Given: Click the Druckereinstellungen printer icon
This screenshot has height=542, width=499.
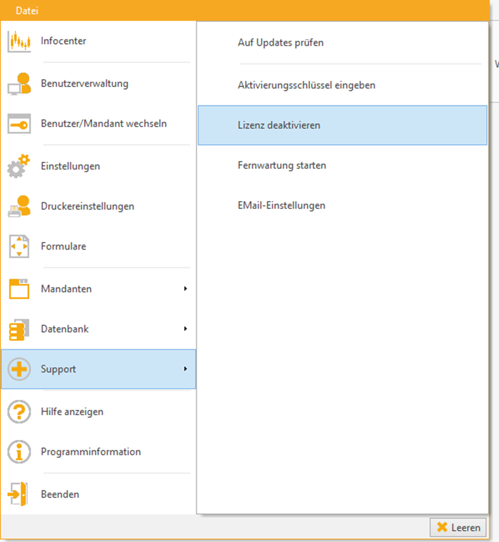Looking at the screenshot, I should coord(19,206).
